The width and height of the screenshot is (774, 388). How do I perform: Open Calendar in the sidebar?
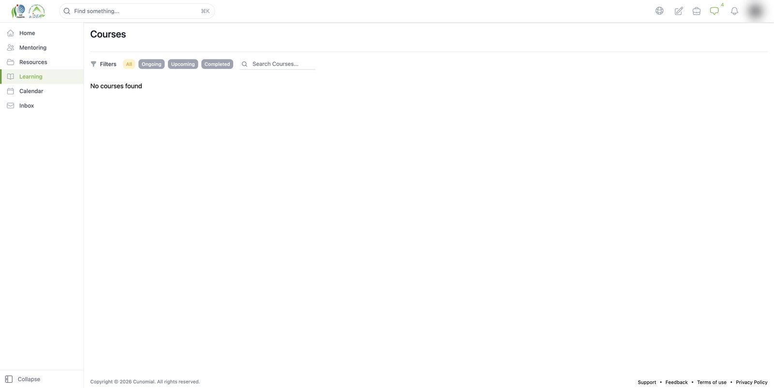click(x=42, y=91)
